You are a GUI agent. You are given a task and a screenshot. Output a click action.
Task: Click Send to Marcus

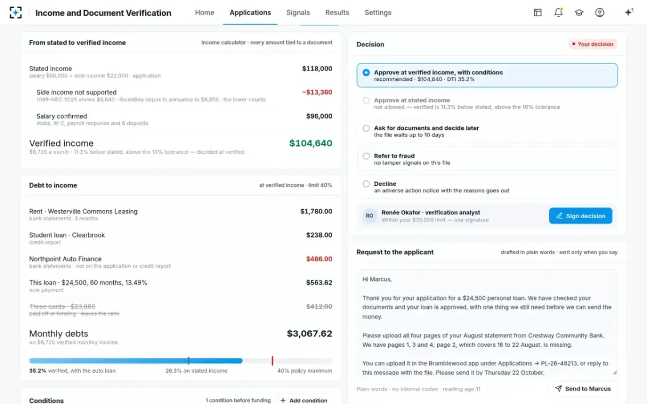coord(583,388)
